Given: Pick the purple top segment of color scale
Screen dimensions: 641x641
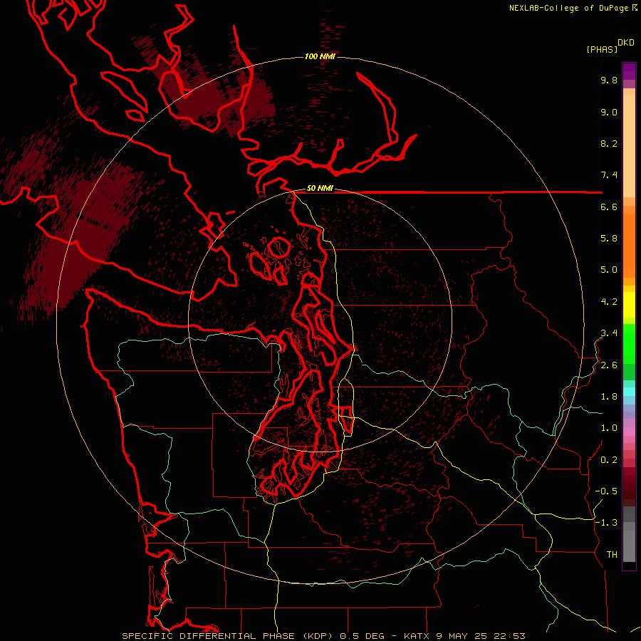Looking at the screenshot, I should point(629,71).
